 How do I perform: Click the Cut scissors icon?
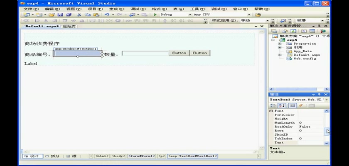pyautogui.click(x=79, y=15)
